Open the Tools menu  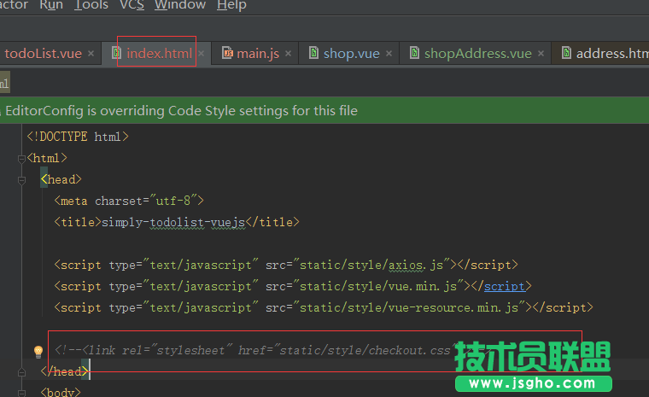tap(91, 5)
